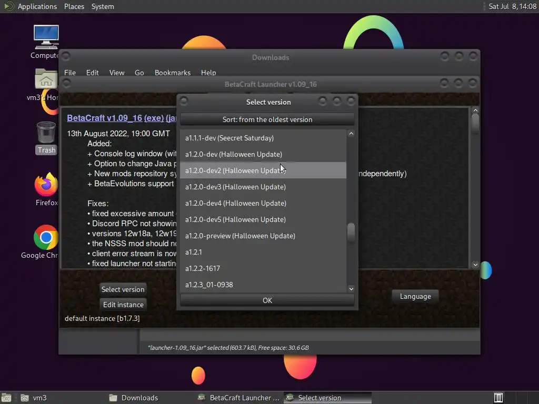Open Language button in BetaCraft Launcher
This screenshot has height=404, width=539.
415,296
